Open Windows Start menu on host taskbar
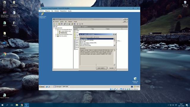The image size is (190, 107). (2, 105)
